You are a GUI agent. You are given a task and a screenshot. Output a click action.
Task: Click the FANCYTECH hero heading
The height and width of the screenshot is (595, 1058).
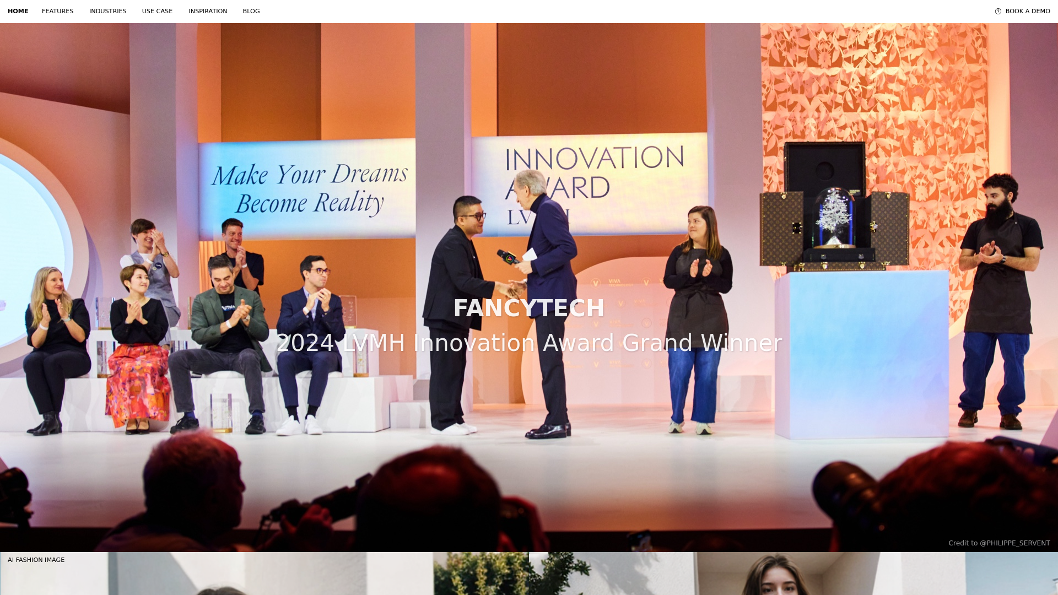click(529, 308)
